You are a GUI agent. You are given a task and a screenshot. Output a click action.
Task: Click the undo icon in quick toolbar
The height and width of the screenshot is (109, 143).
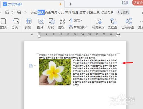coord(13,12)
